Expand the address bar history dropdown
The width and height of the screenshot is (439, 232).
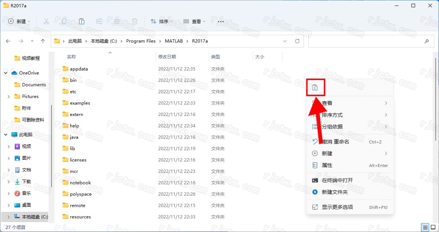(x=285, y=41)
